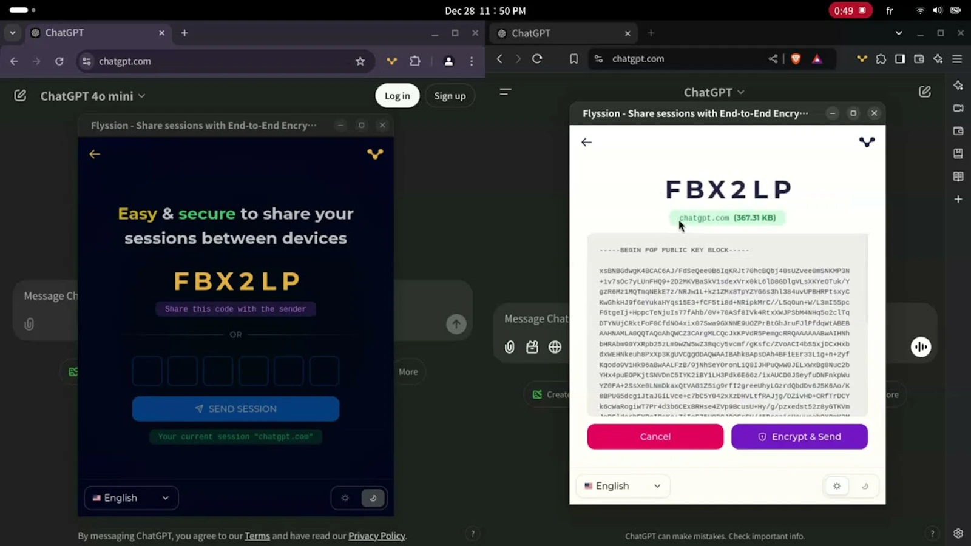Select ChatGPT tab in right browser

[x=563, y=33]
